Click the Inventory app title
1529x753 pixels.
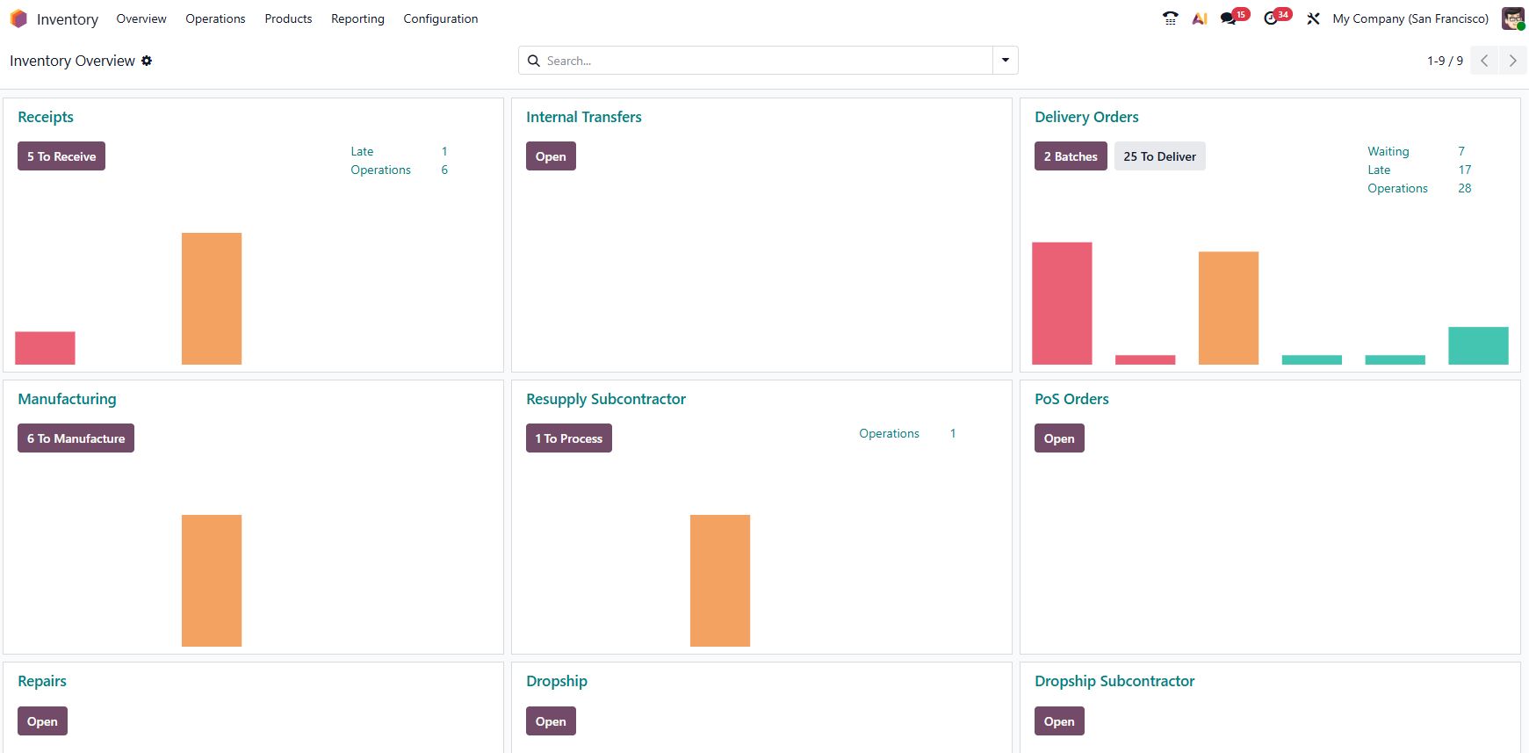point(68,19)
